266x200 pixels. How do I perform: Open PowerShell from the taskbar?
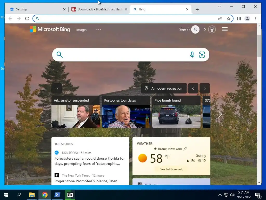(57, 195)
